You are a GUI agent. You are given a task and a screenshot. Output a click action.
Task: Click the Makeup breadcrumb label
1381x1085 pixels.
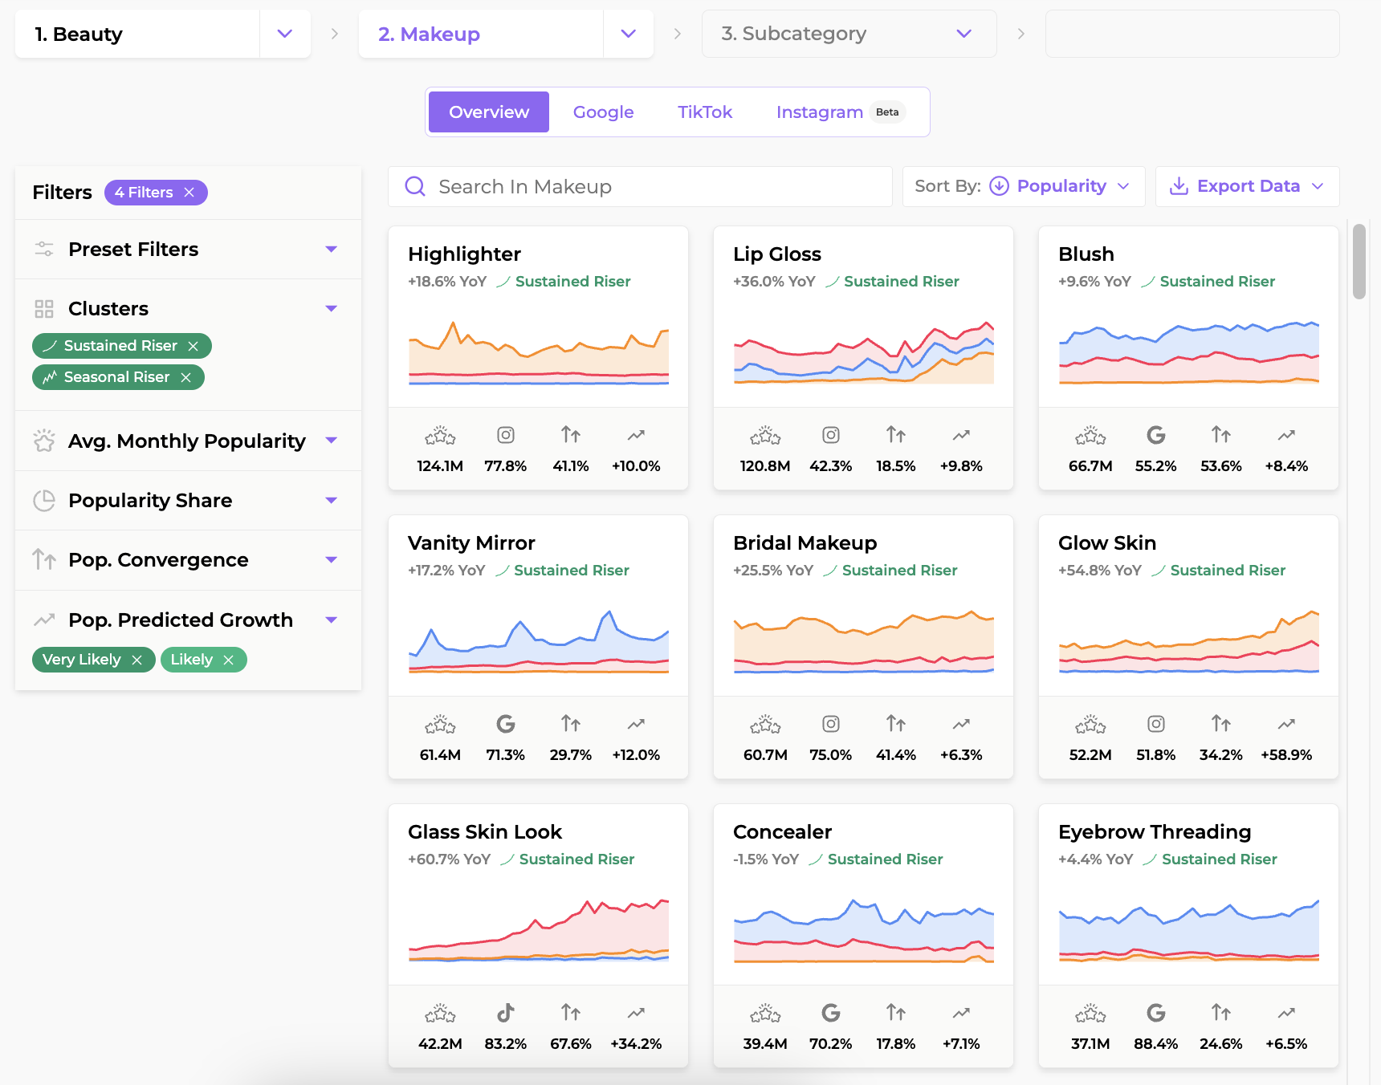[x=429, y=34]
